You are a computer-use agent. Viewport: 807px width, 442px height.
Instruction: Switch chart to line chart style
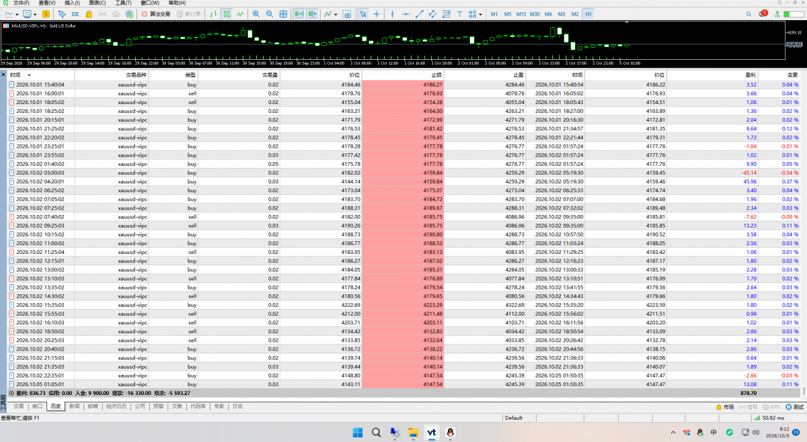[x=240, y=13]
